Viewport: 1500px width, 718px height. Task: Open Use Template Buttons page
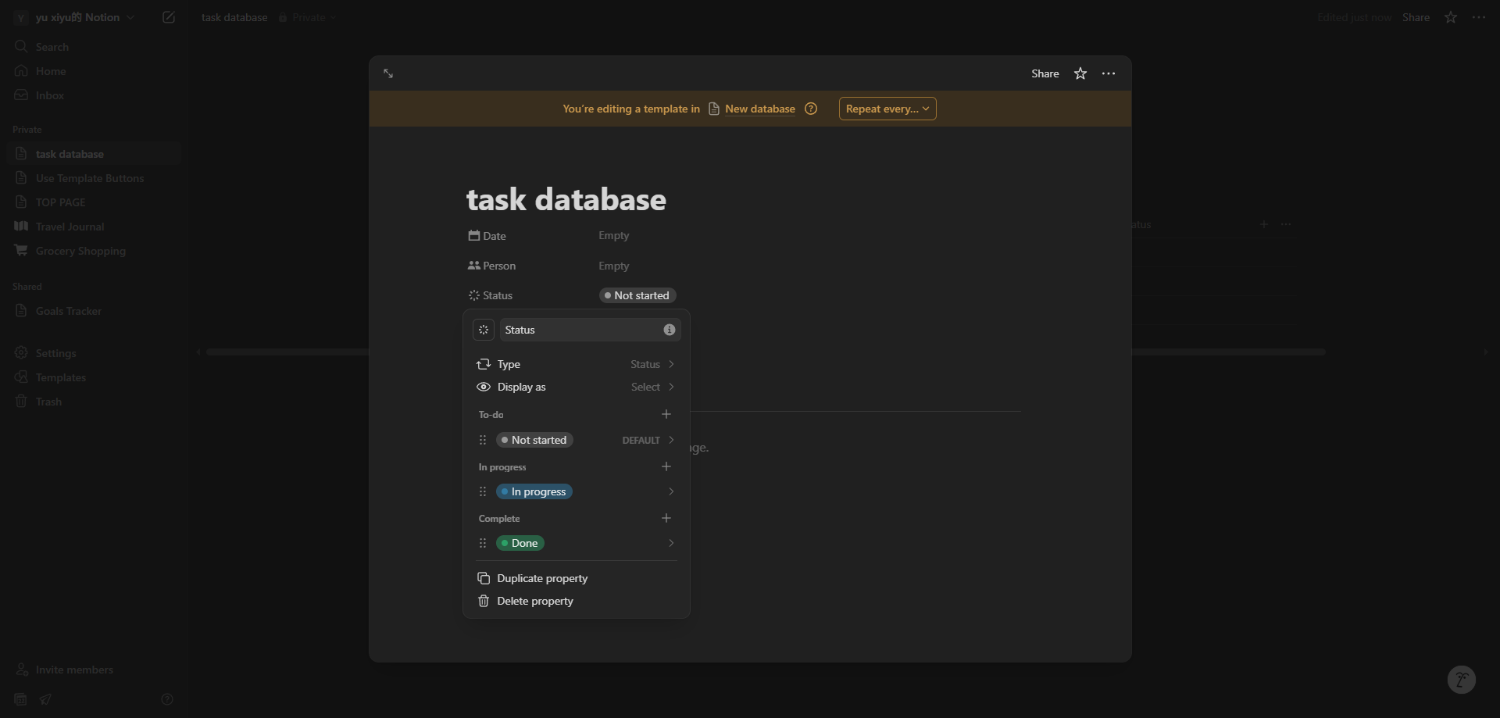92,178
